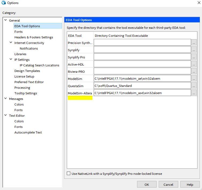Select the ModelSim-Altera tool name cell
The width and height of the screenshot is (202, 190).
pyautogui.click(x=80, y=93)
